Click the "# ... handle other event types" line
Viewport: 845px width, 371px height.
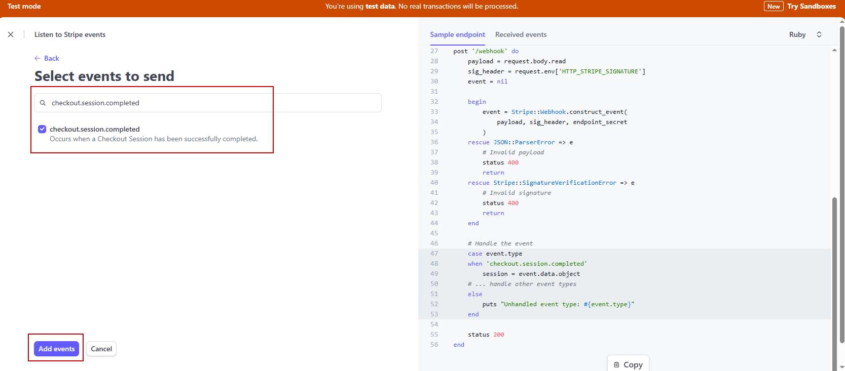coord(522,284)
